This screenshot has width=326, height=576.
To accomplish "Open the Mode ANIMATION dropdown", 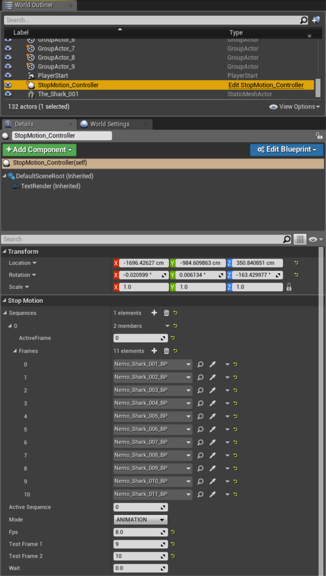I will [140, 520].
